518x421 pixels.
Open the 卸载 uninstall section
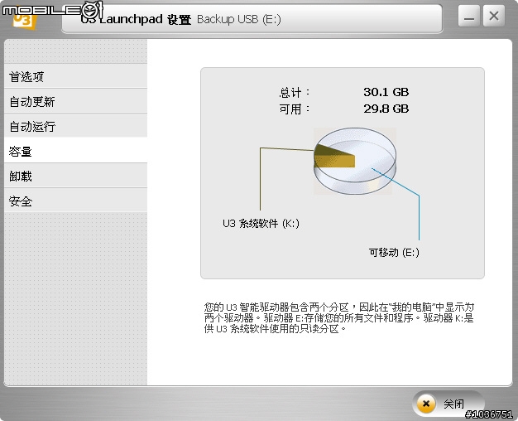pyautogui.click(x=75, y=176)
